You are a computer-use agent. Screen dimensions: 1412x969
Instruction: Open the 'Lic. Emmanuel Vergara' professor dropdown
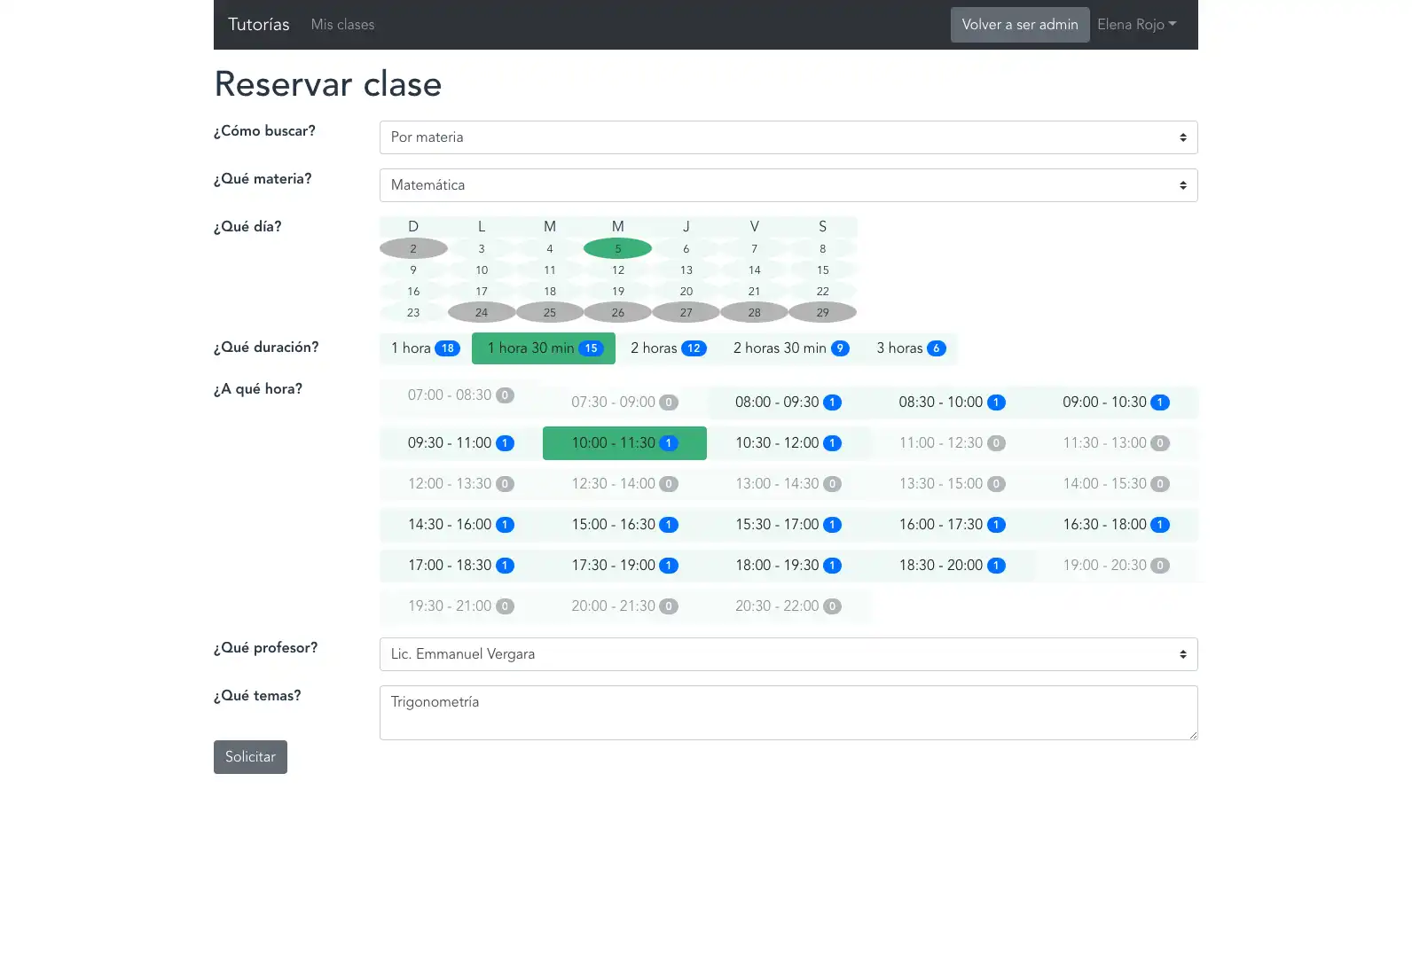pos(788,654)
